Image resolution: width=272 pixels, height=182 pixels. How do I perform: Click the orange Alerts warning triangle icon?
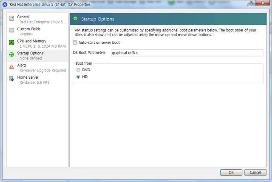point(11,66)
